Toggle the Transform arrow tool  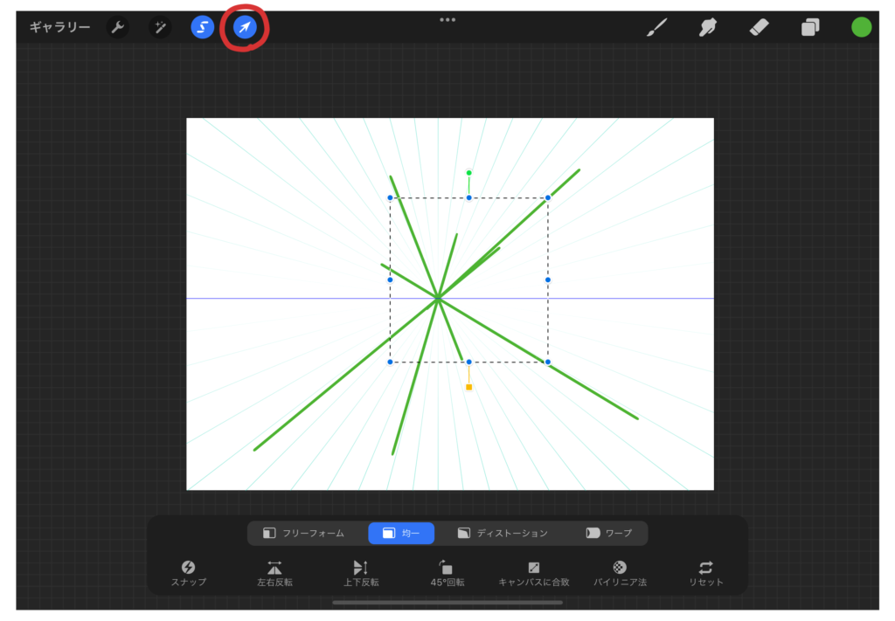pos(245,27)
